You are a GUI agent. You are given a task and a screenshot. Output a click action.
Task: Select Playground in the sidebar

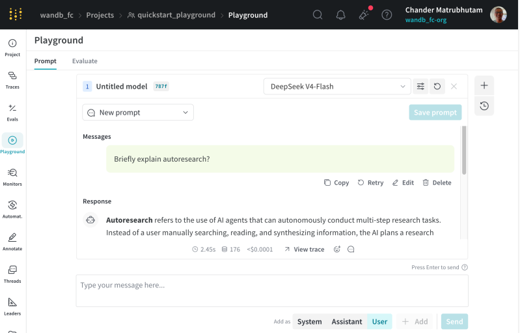click(x=12, y=145)
